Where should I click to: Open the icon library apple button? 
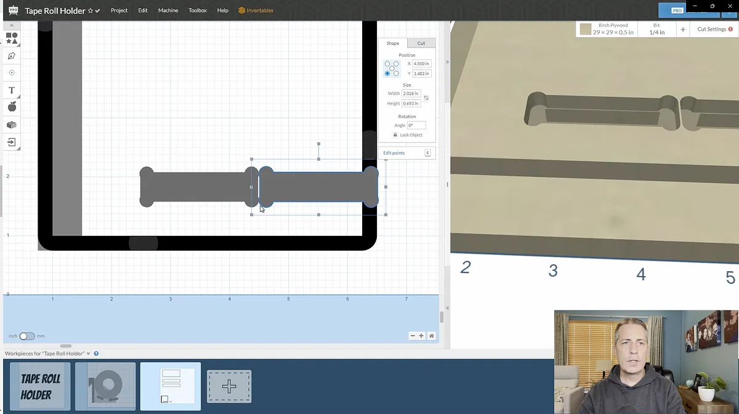pos(11,107)
